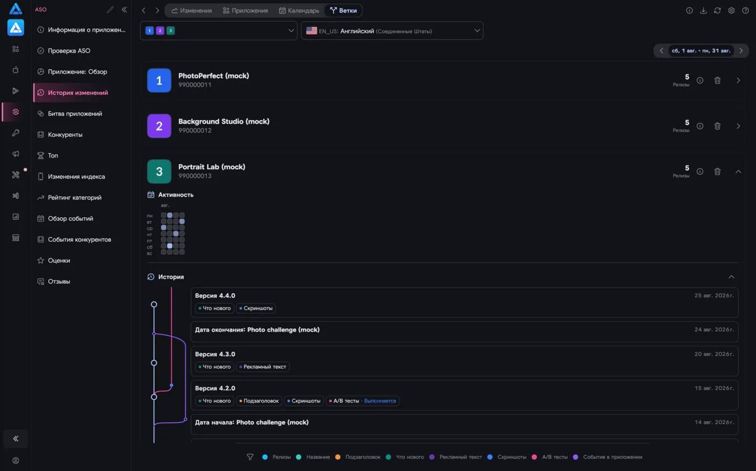Go back with the left arrow

click(x=143, y=10)
